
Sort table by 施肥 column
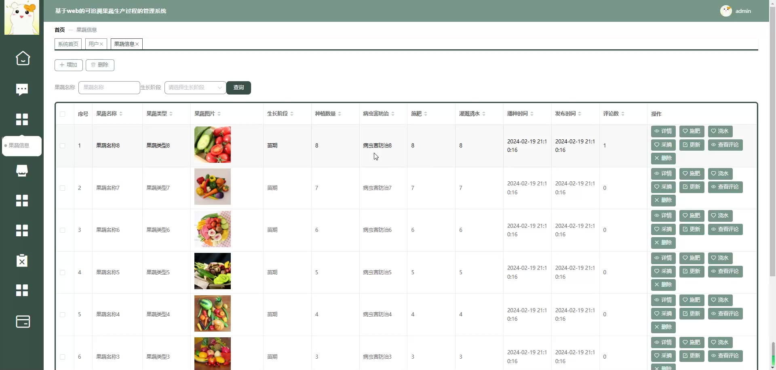(x=426, y=114)
